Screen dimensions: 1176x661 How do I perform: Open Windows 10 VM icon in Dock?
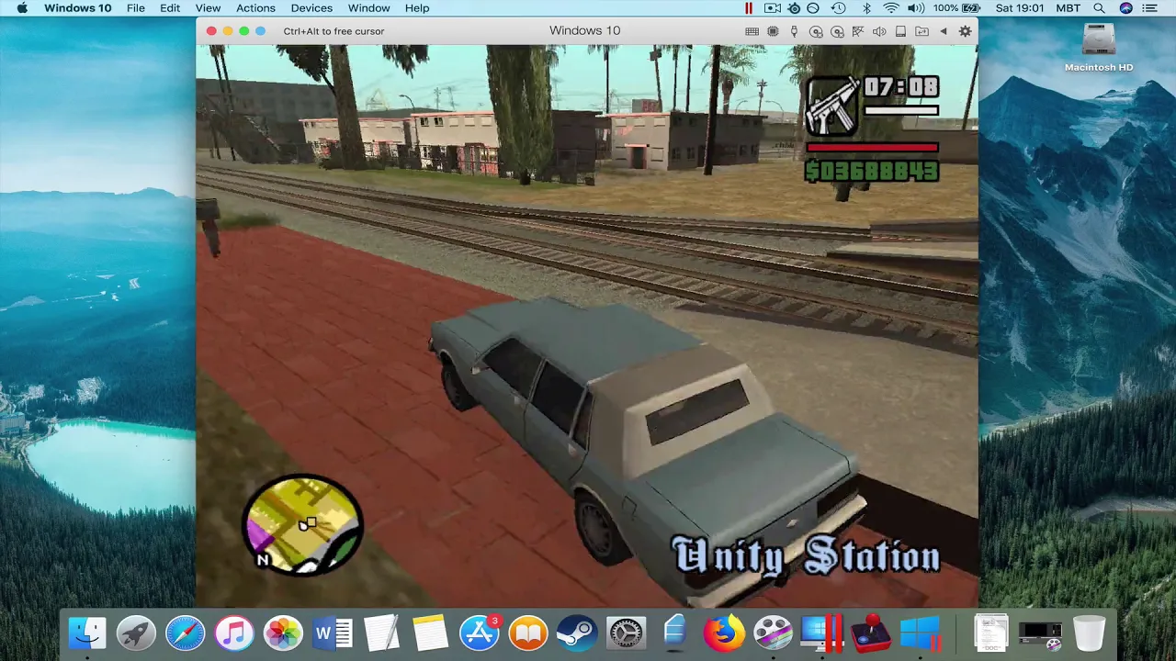[x=920, y=633]
